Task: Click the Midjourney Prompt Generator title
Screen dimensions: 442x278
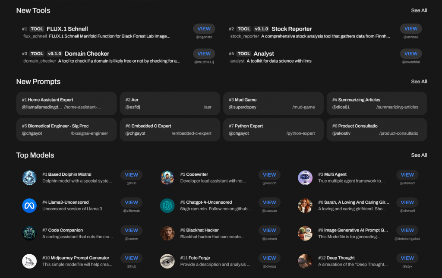Action: (x=80, y=258)
